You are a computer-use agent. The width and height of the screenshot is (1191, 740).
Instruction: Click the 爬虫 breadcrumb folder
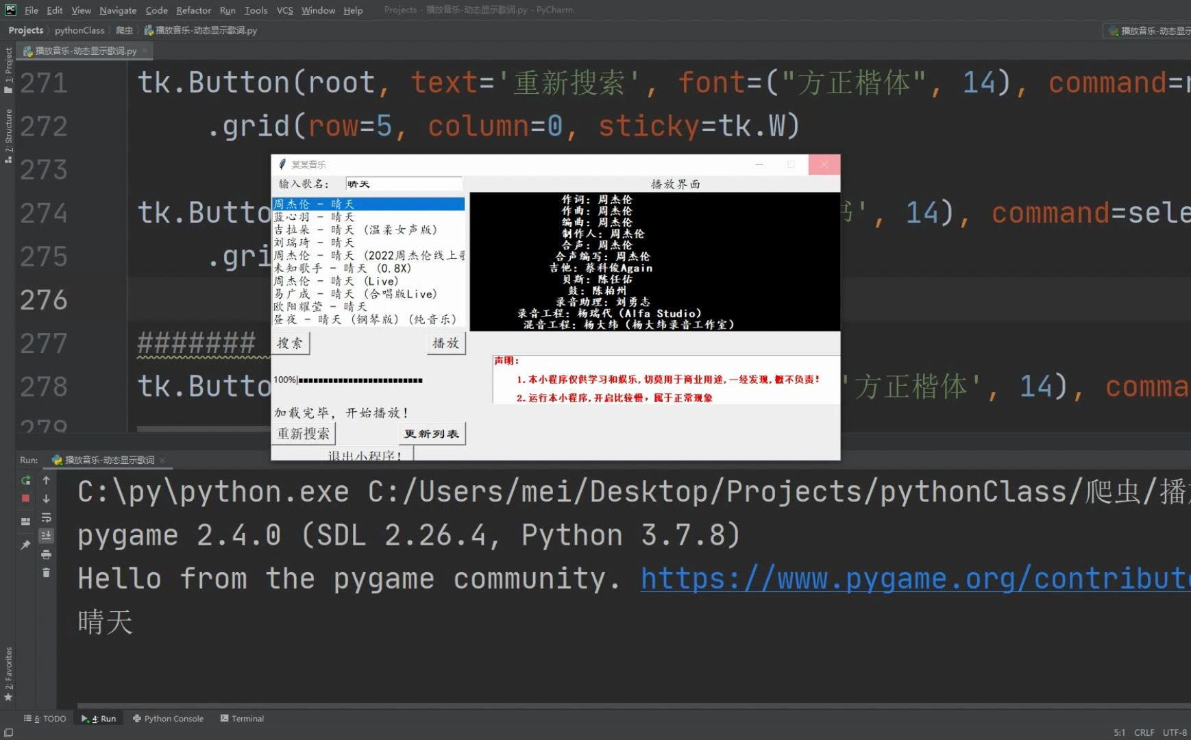(x=124, y=30)
